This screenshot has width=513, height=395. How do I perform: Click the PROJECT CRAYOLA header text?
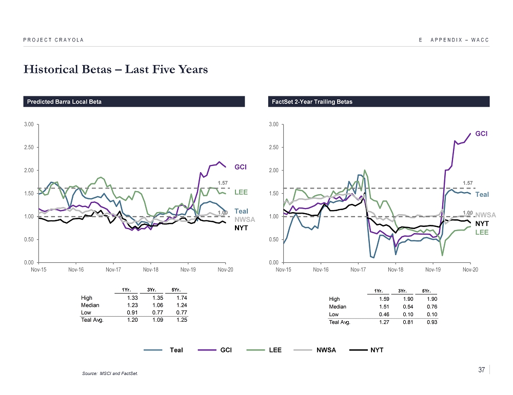coord(53,40)
